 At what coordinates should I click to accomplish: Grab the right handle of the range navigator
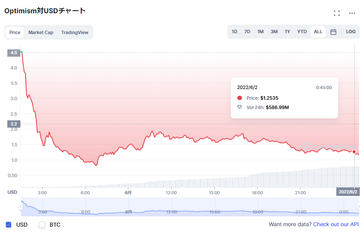[359, 206]
